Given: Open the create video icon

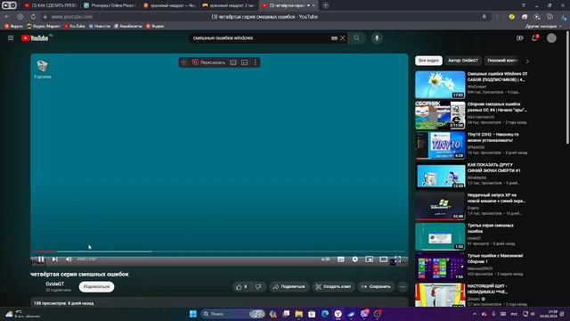Looking at the screenshot, I should point(520,37).
